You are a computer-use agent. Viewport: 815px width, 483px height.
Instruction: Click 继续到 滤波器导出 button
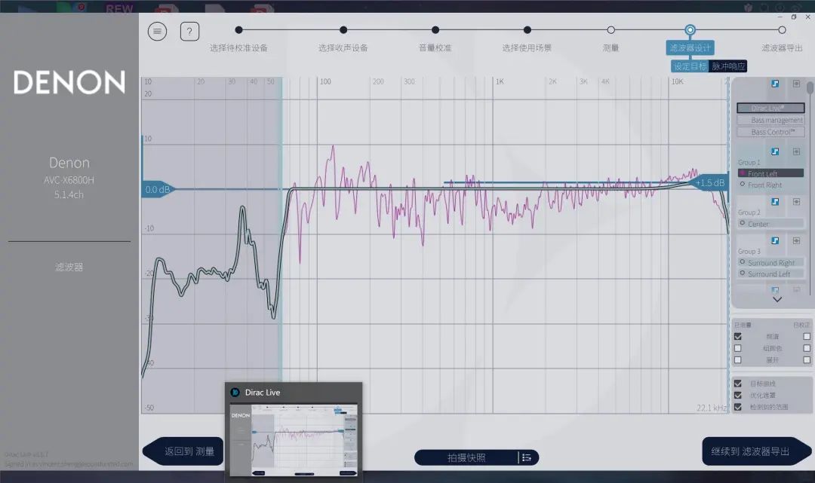756,451
